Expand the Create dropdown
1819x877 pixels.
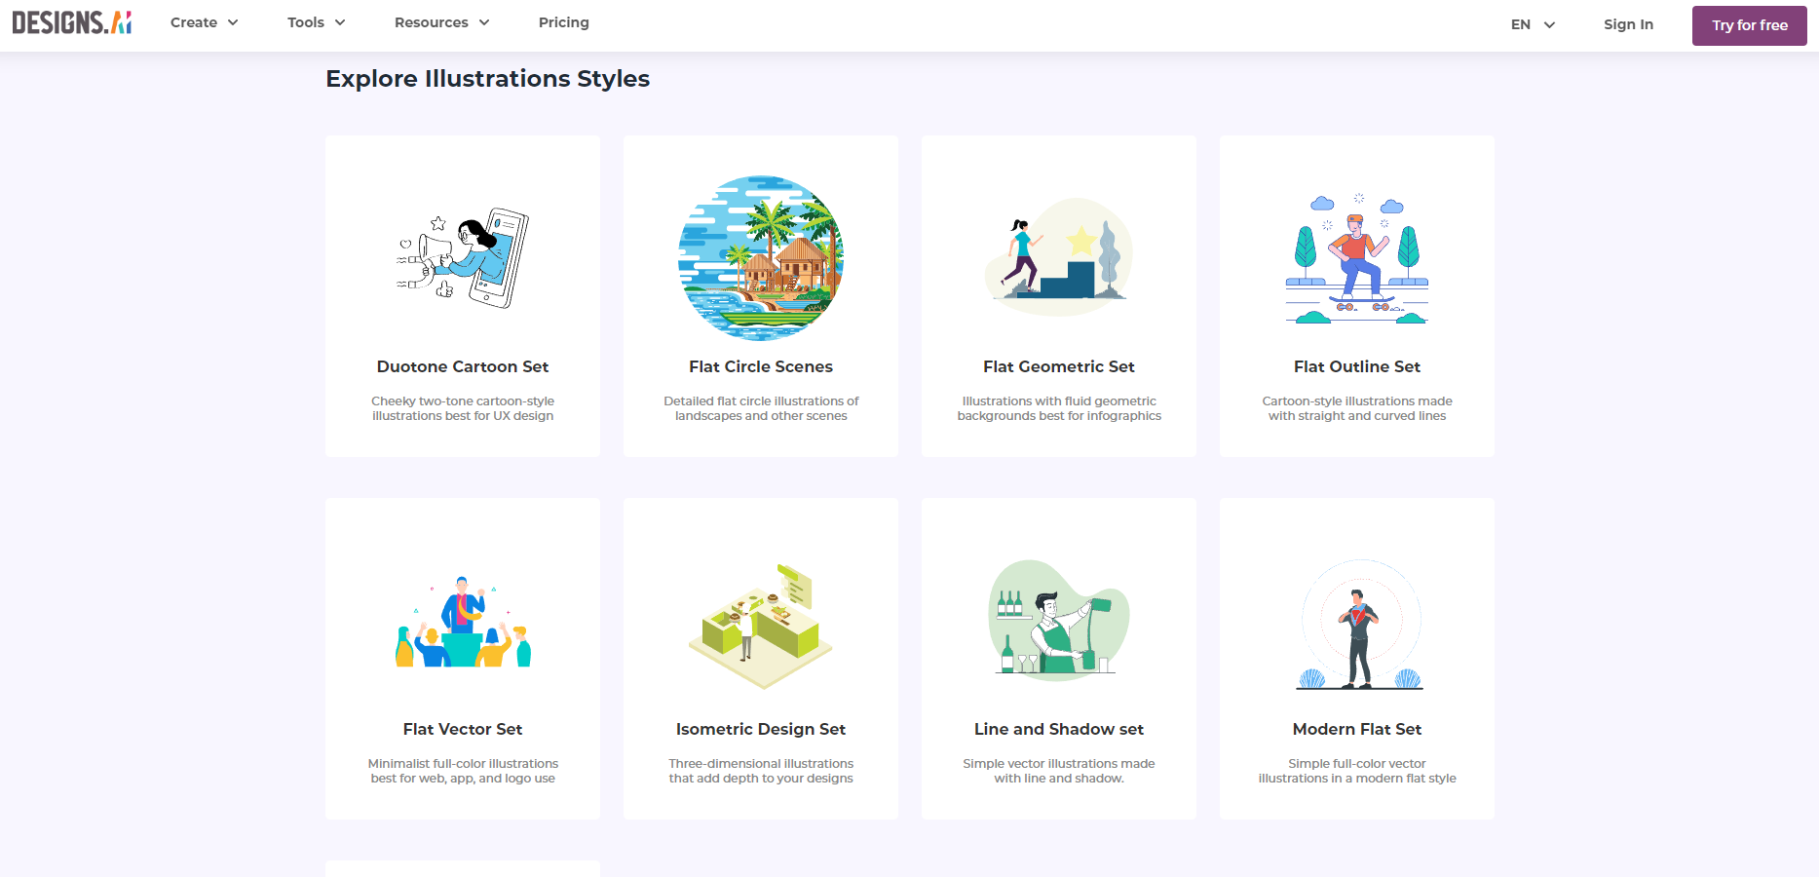(203, 21)
